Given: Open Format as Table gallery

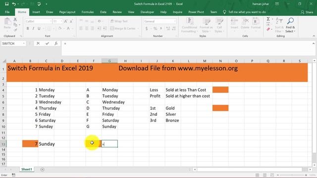Looking at the screenshot, I should (206, 25).
